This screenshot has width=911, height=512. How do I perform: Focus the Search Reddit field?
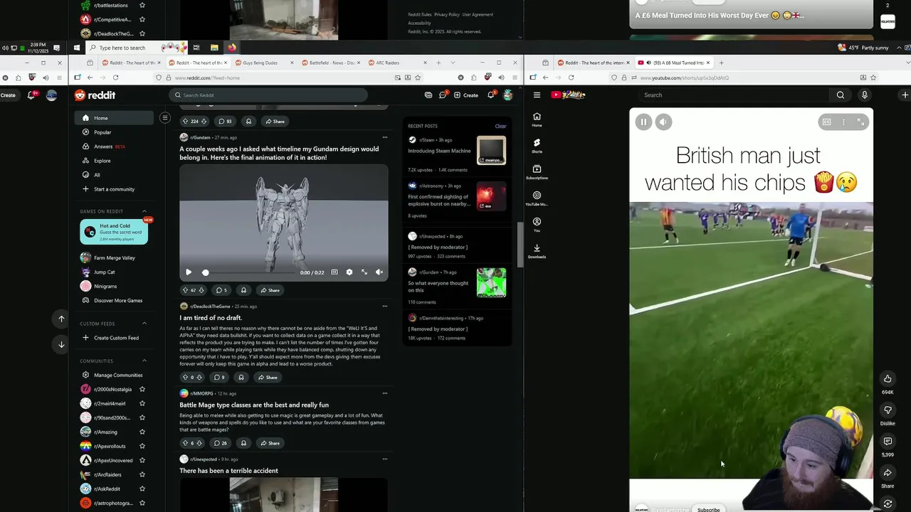(269, 95)
